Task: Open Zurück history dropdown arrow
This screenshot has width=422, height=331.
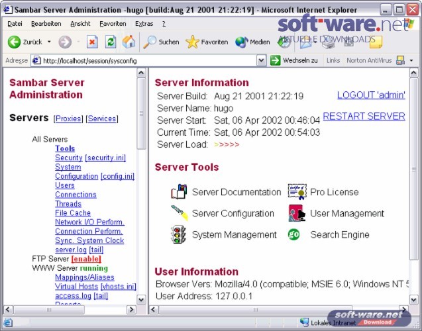Action: 49,42
